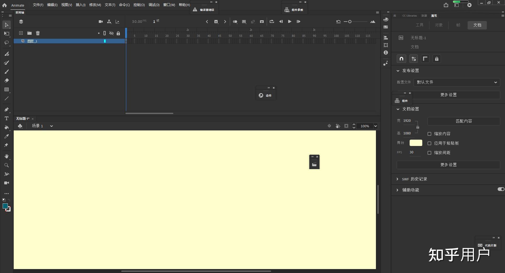Click the Home icon

coord(4,5)
